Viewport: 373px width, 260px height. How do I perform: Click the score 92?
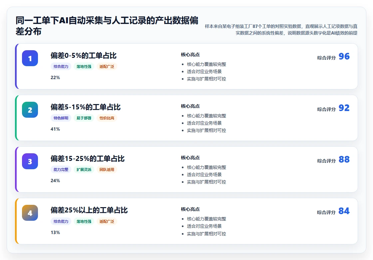344,108
